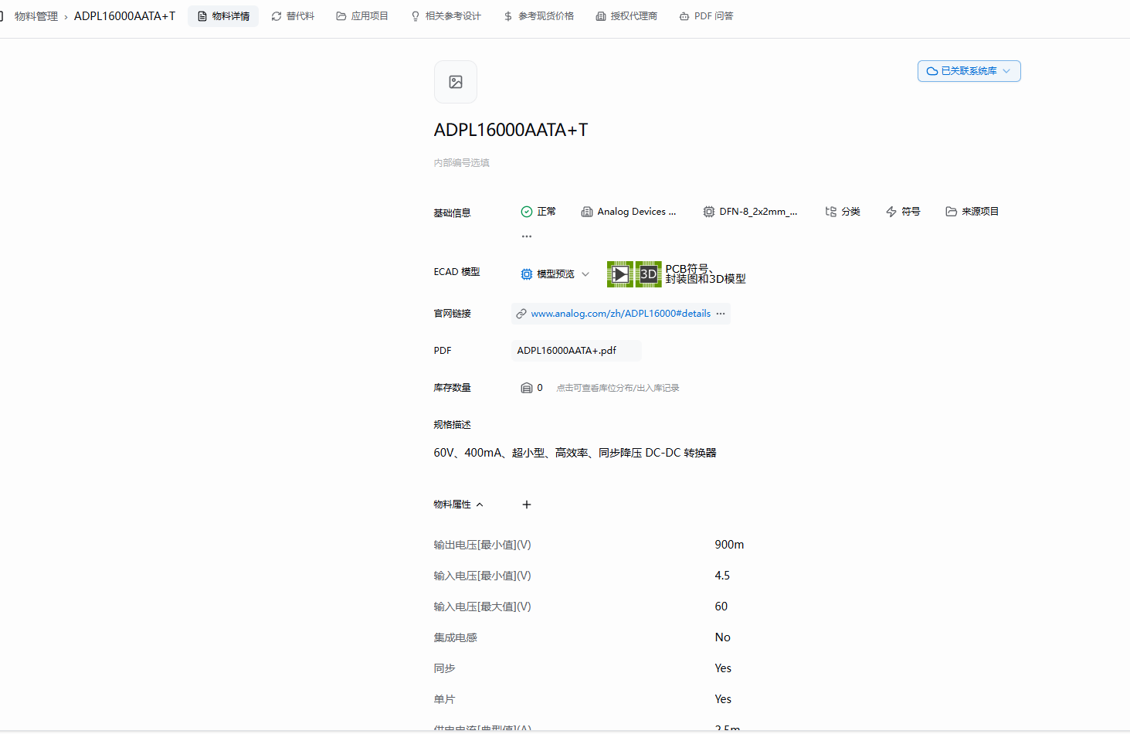Image resolution: width=1130 pixels, height=734 pixels.
Task: Click the Analog Devices manufacturer tag
Action: point(629,212)
